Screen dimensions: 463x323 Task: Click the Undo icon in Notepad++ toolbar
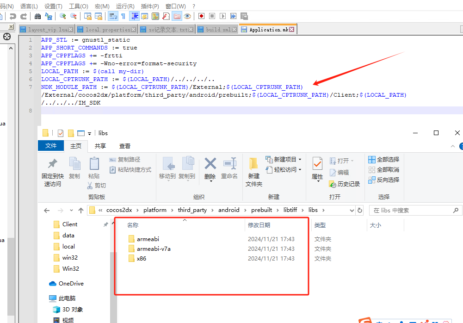coord(12,16)
